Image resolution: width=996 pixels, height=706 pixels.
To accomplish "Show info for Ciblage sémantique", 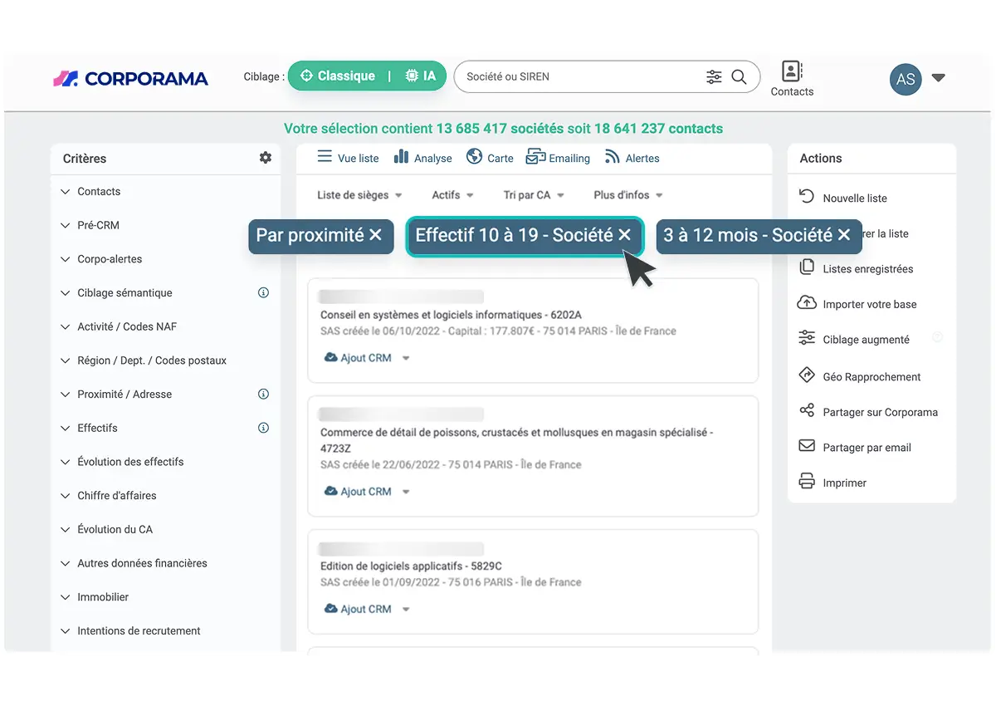I will [x=264, y=293].
